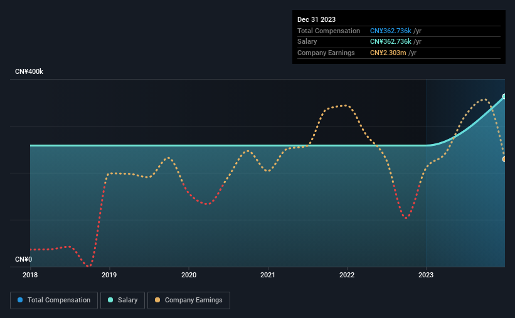
Task: Click the Dec 31 2023 tooltip date
Action: point(316,19)
